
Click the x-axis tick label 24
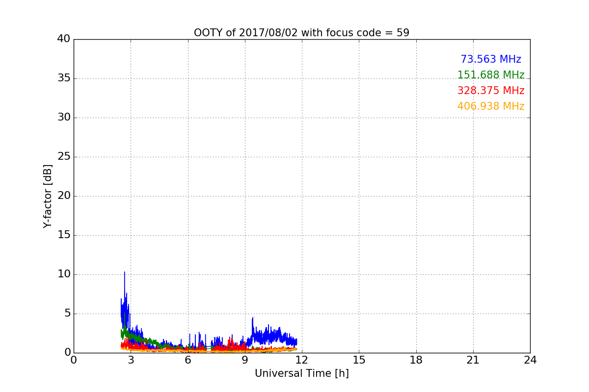[x=530, y=360]
